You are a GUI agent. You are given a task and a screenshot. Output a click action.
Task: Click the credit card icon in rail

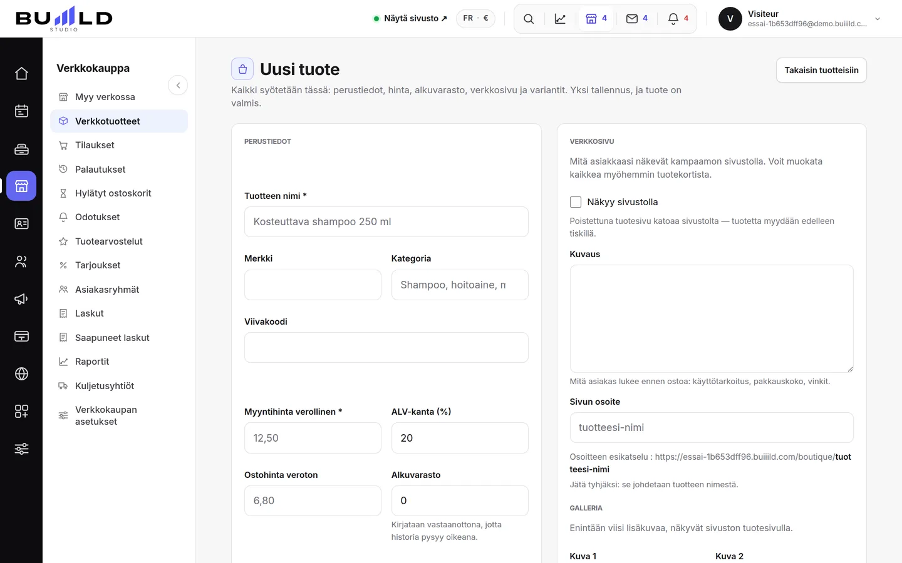21,337
